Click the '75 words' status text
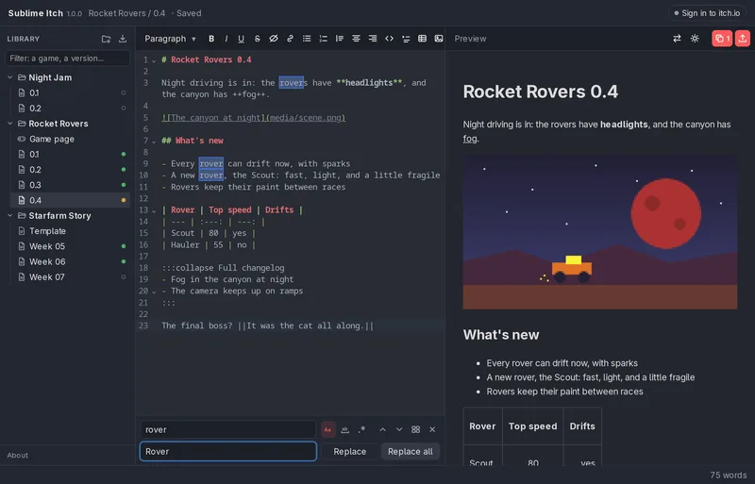Image resolution: width=755 pixels, height=484 pixels. (728, 476)
